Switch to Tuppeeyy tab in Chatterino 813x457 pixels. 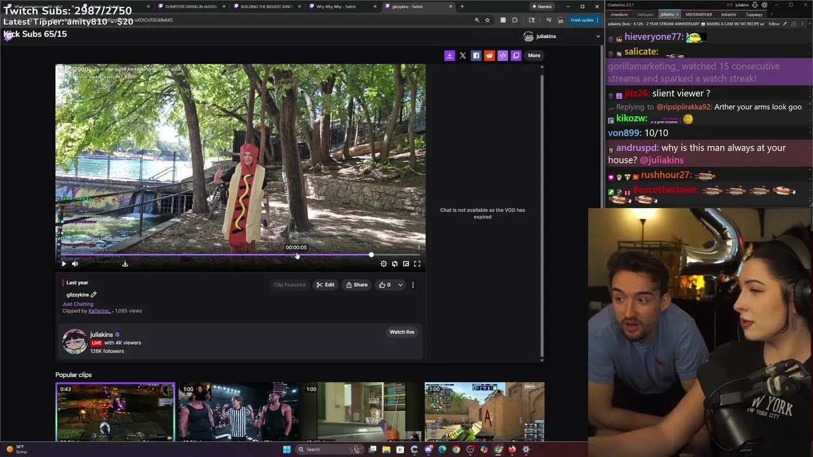753,15
